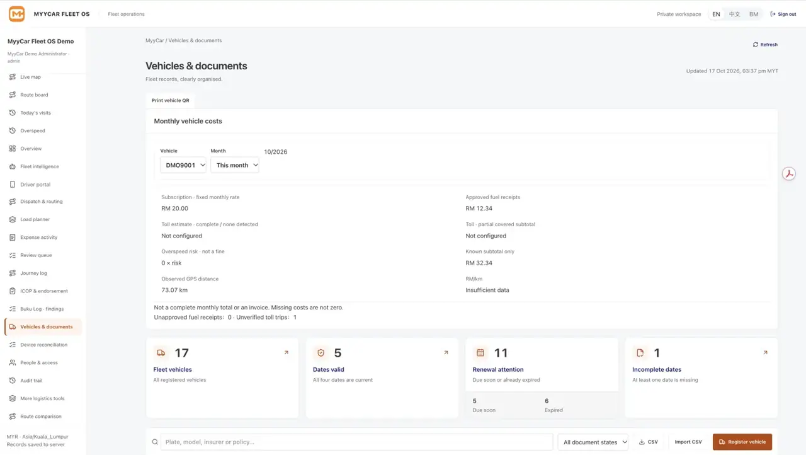The height and width of the screenshot is (455, 806).
Task: Go to Device reconciliation menu item
Action: [43, 345]
